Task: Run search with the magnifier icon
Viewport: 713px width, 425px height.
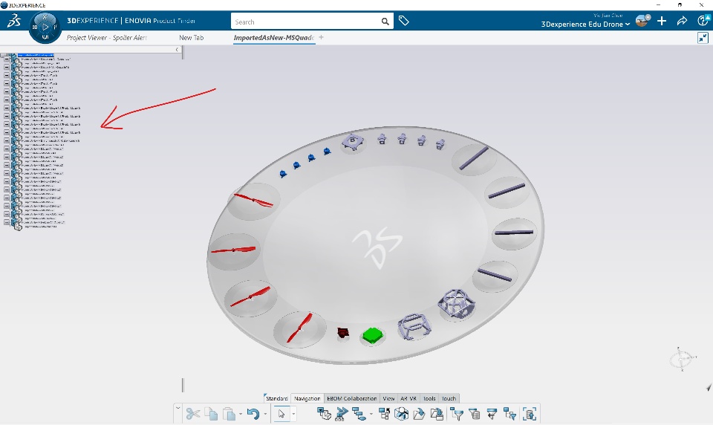Action: point(385,22)
